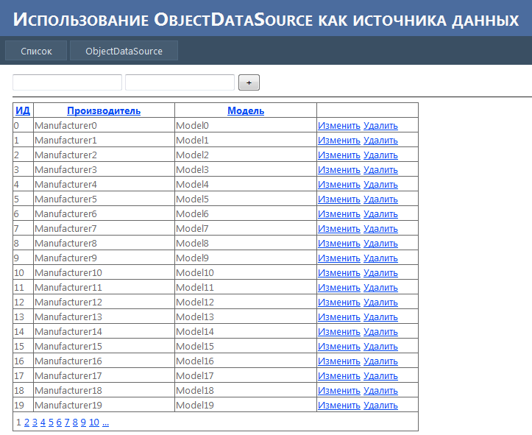Click the pager ellipsis for more pages
532x435 pixels.
105,422
